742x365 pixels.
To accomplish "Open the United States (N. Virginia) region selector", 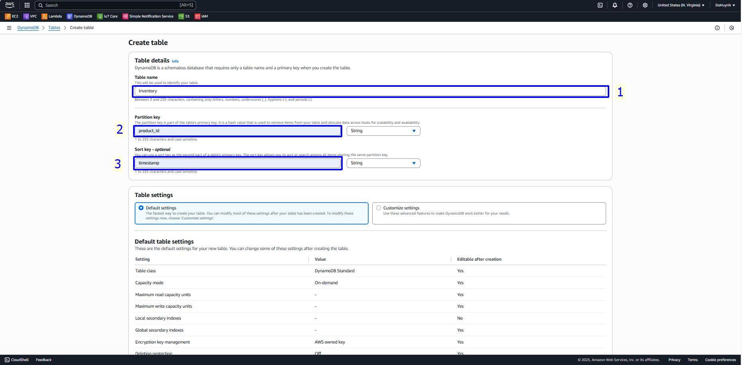I will coord(681,5).
